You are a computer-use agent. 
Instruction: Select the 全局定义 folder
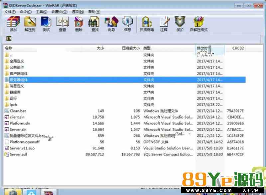pos(125,61)
